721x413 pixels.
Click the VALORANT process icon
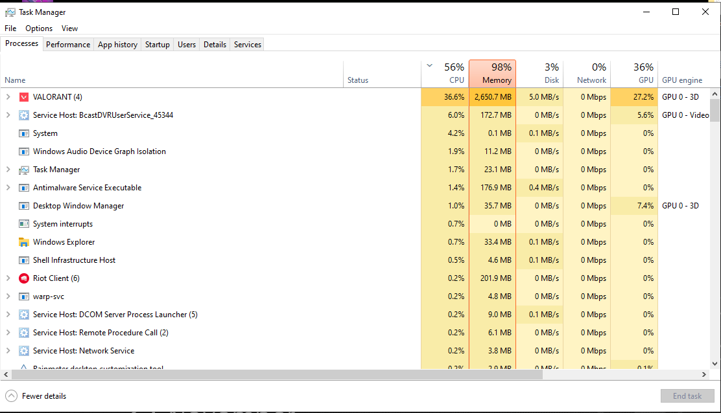24,97
